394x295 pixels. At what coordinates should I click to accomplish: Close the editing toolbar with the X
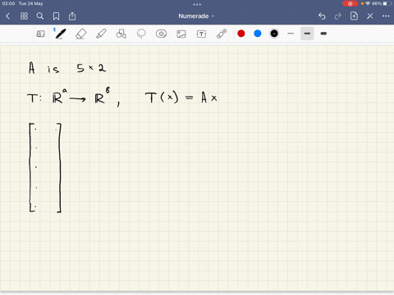tap(370, 16)
